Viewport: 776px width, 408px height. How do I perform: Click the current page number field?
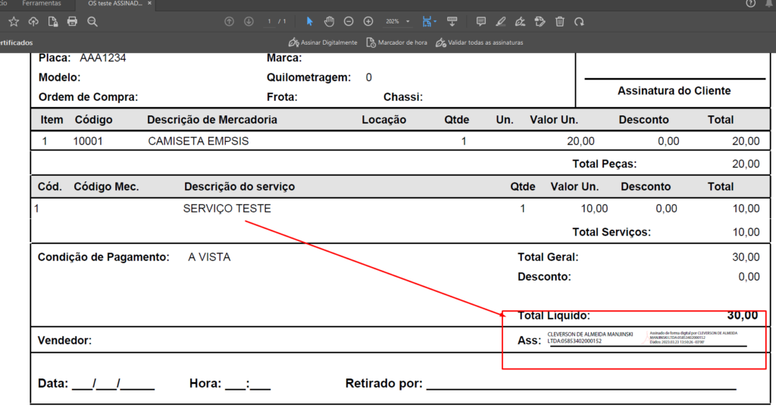269,21
